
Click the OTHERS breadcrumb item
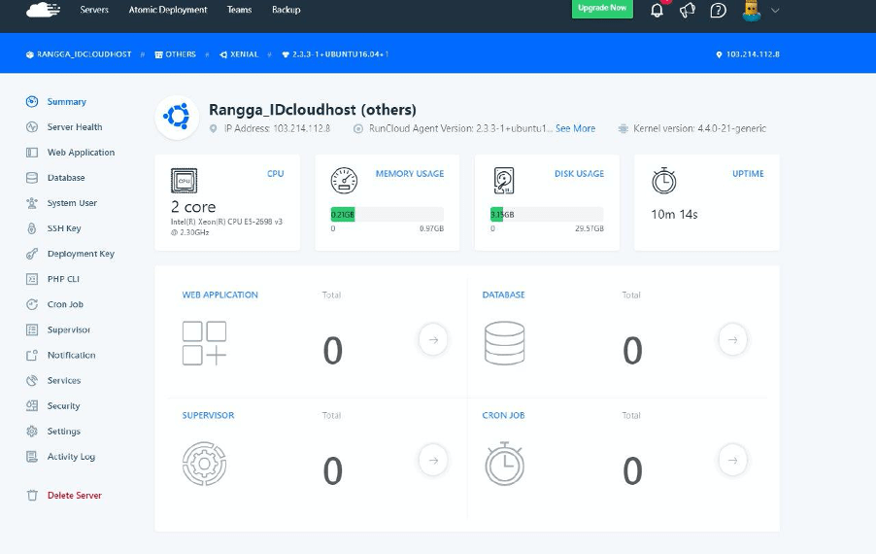(176, 54)
